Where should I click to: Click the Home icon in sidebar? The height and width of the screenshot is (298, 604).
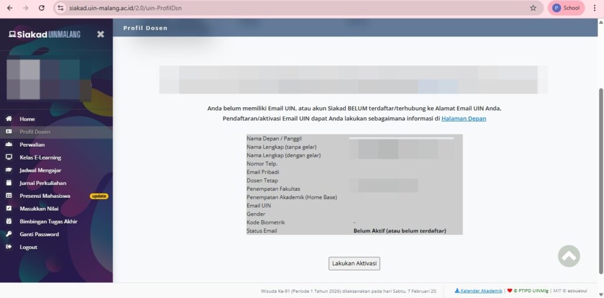pos(9,119)
